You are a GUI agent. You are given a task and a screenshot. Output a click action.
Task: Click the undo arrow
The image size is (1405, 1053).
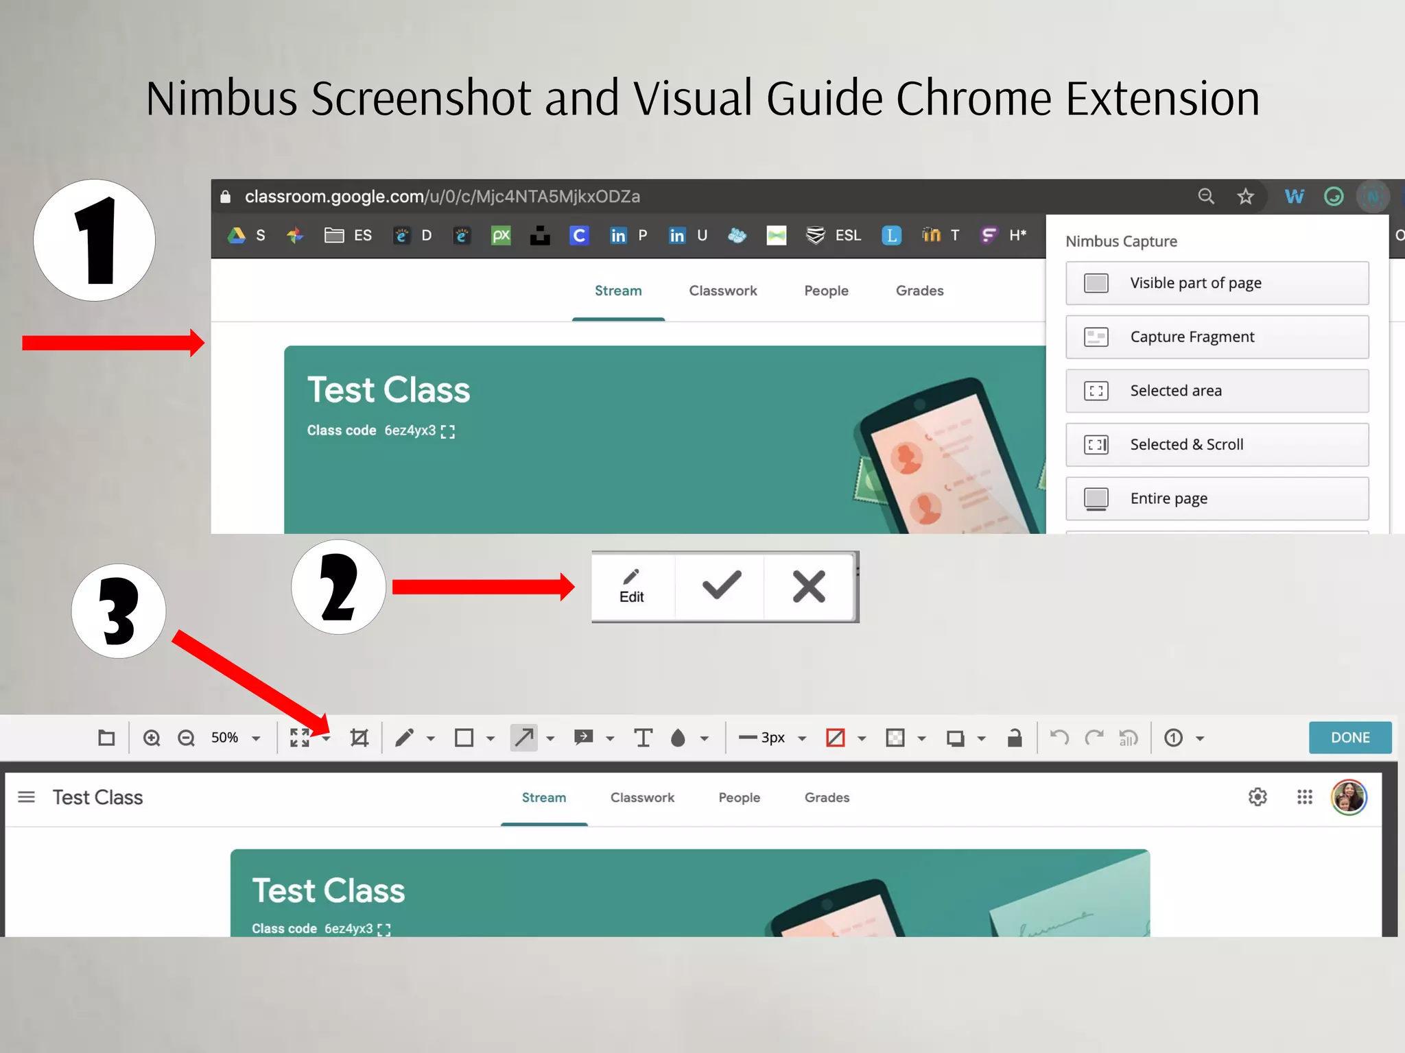pyautogui.click(x=1059, y=738)
